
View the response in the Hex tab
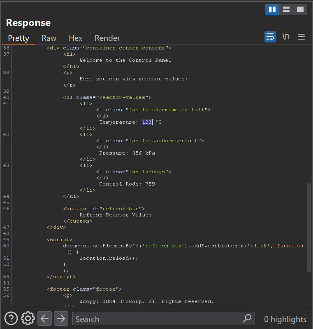[76, 38]
